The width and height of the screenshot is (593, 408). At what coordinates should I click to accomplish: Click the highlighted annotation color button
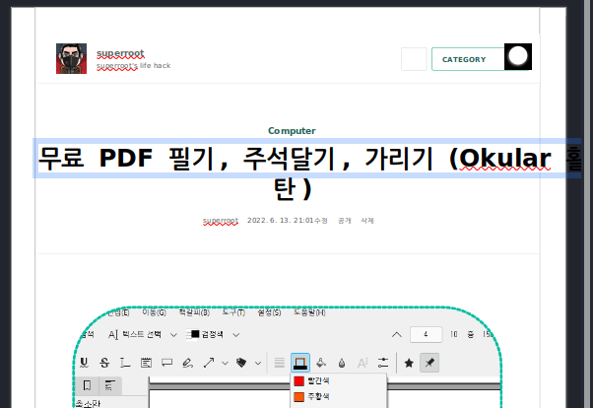300,363
